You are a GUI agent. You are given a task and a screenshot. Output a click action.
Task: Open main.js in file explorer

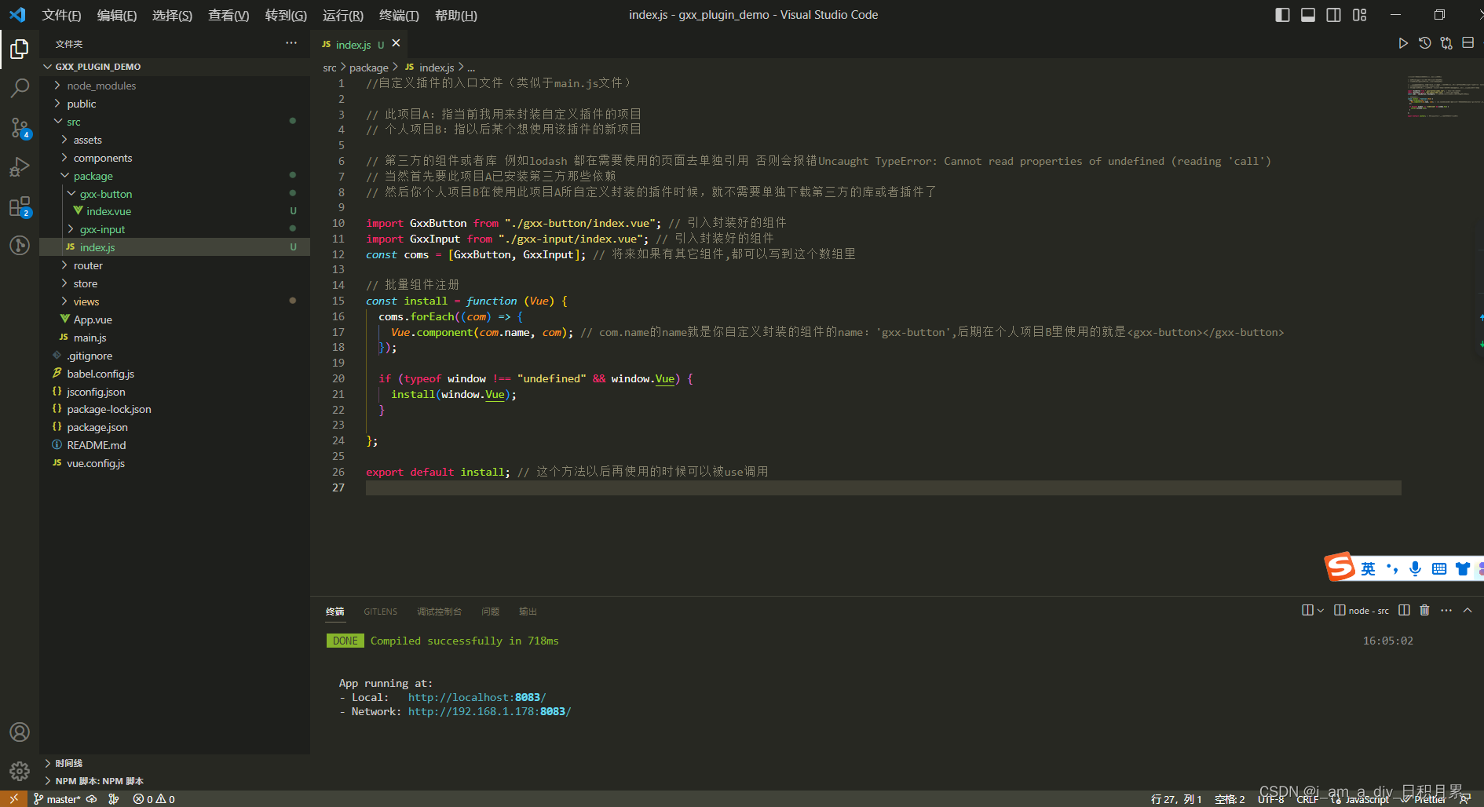[x=174, y=338]
